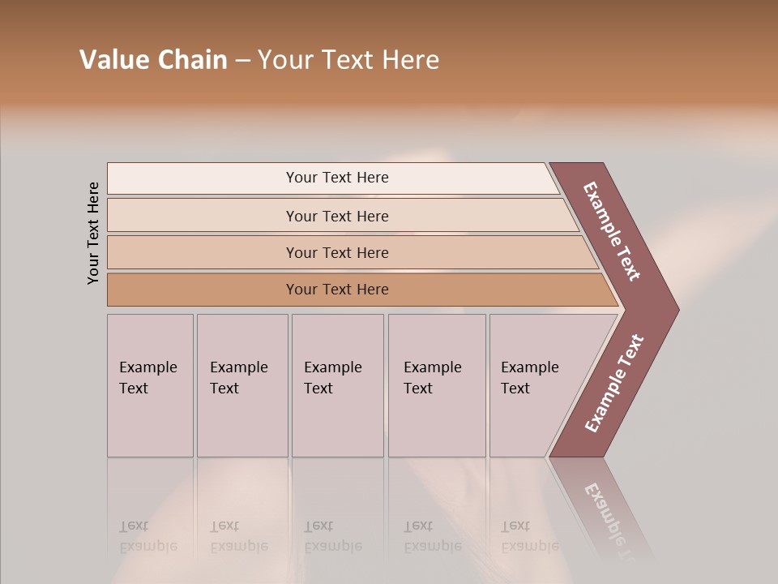Select the darkest bottom horizontal bar
778x584 pixels.
pyautogui.click(x=336, y=290)
